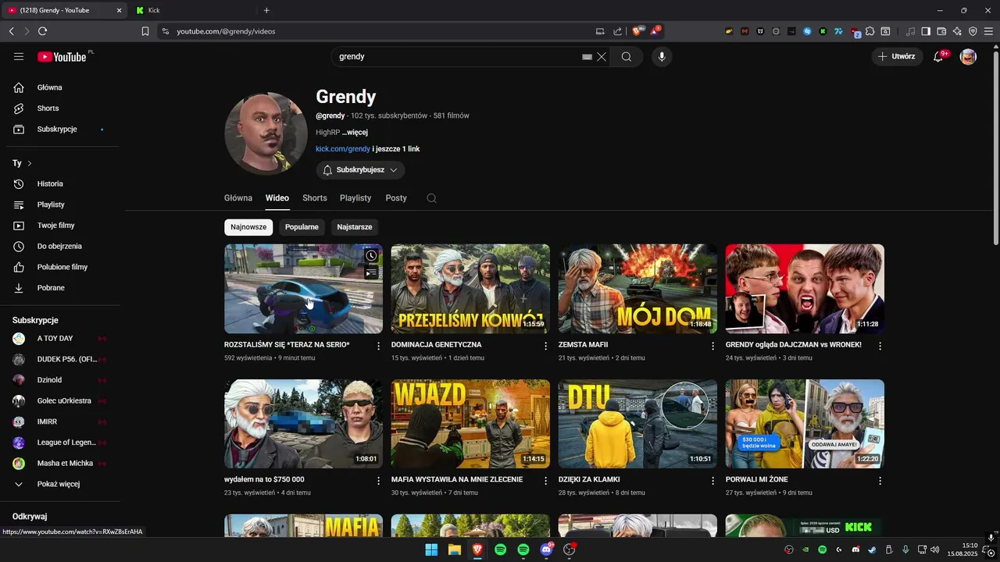Image resolution: width=1000 pixels, height=562 pixels.
Task: Expand channel description with ...więcej
Action: pos(355,132)
